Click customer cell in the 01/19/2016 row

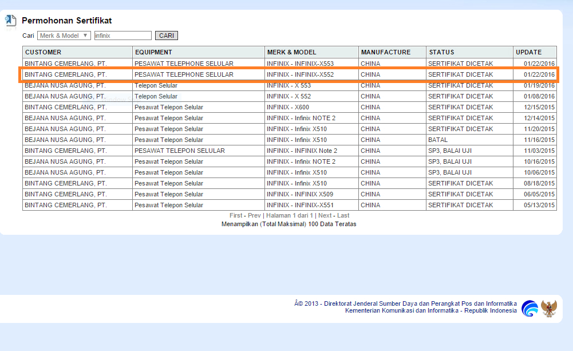coord(77,85)
